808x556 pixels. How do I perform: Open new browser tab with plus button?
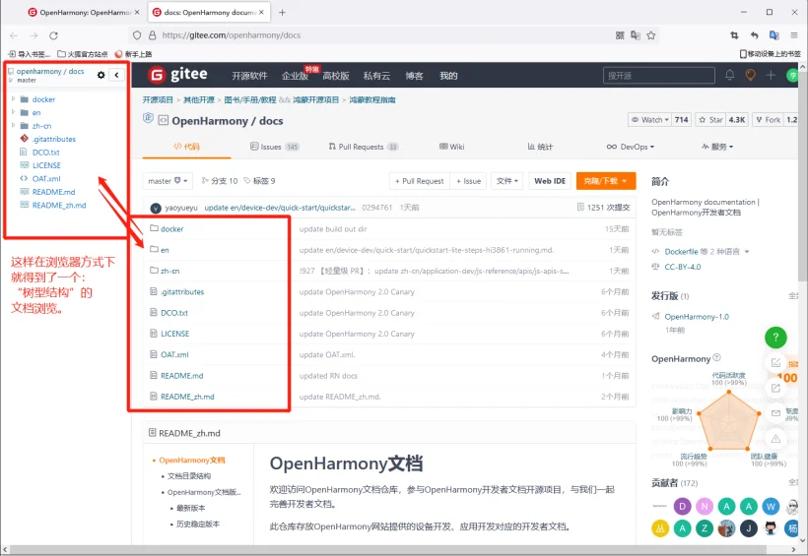(x=282, y=13)
